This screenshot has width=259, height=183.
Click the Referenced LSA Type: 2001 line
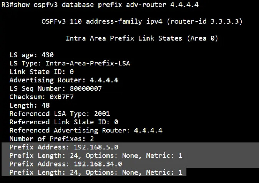pyautogui.click(x=60, y=114)
